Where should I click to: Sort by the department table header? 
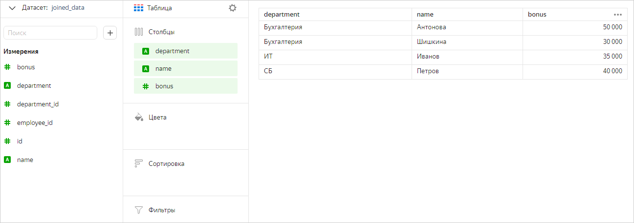pyautogui.click(x=282, y=15)
